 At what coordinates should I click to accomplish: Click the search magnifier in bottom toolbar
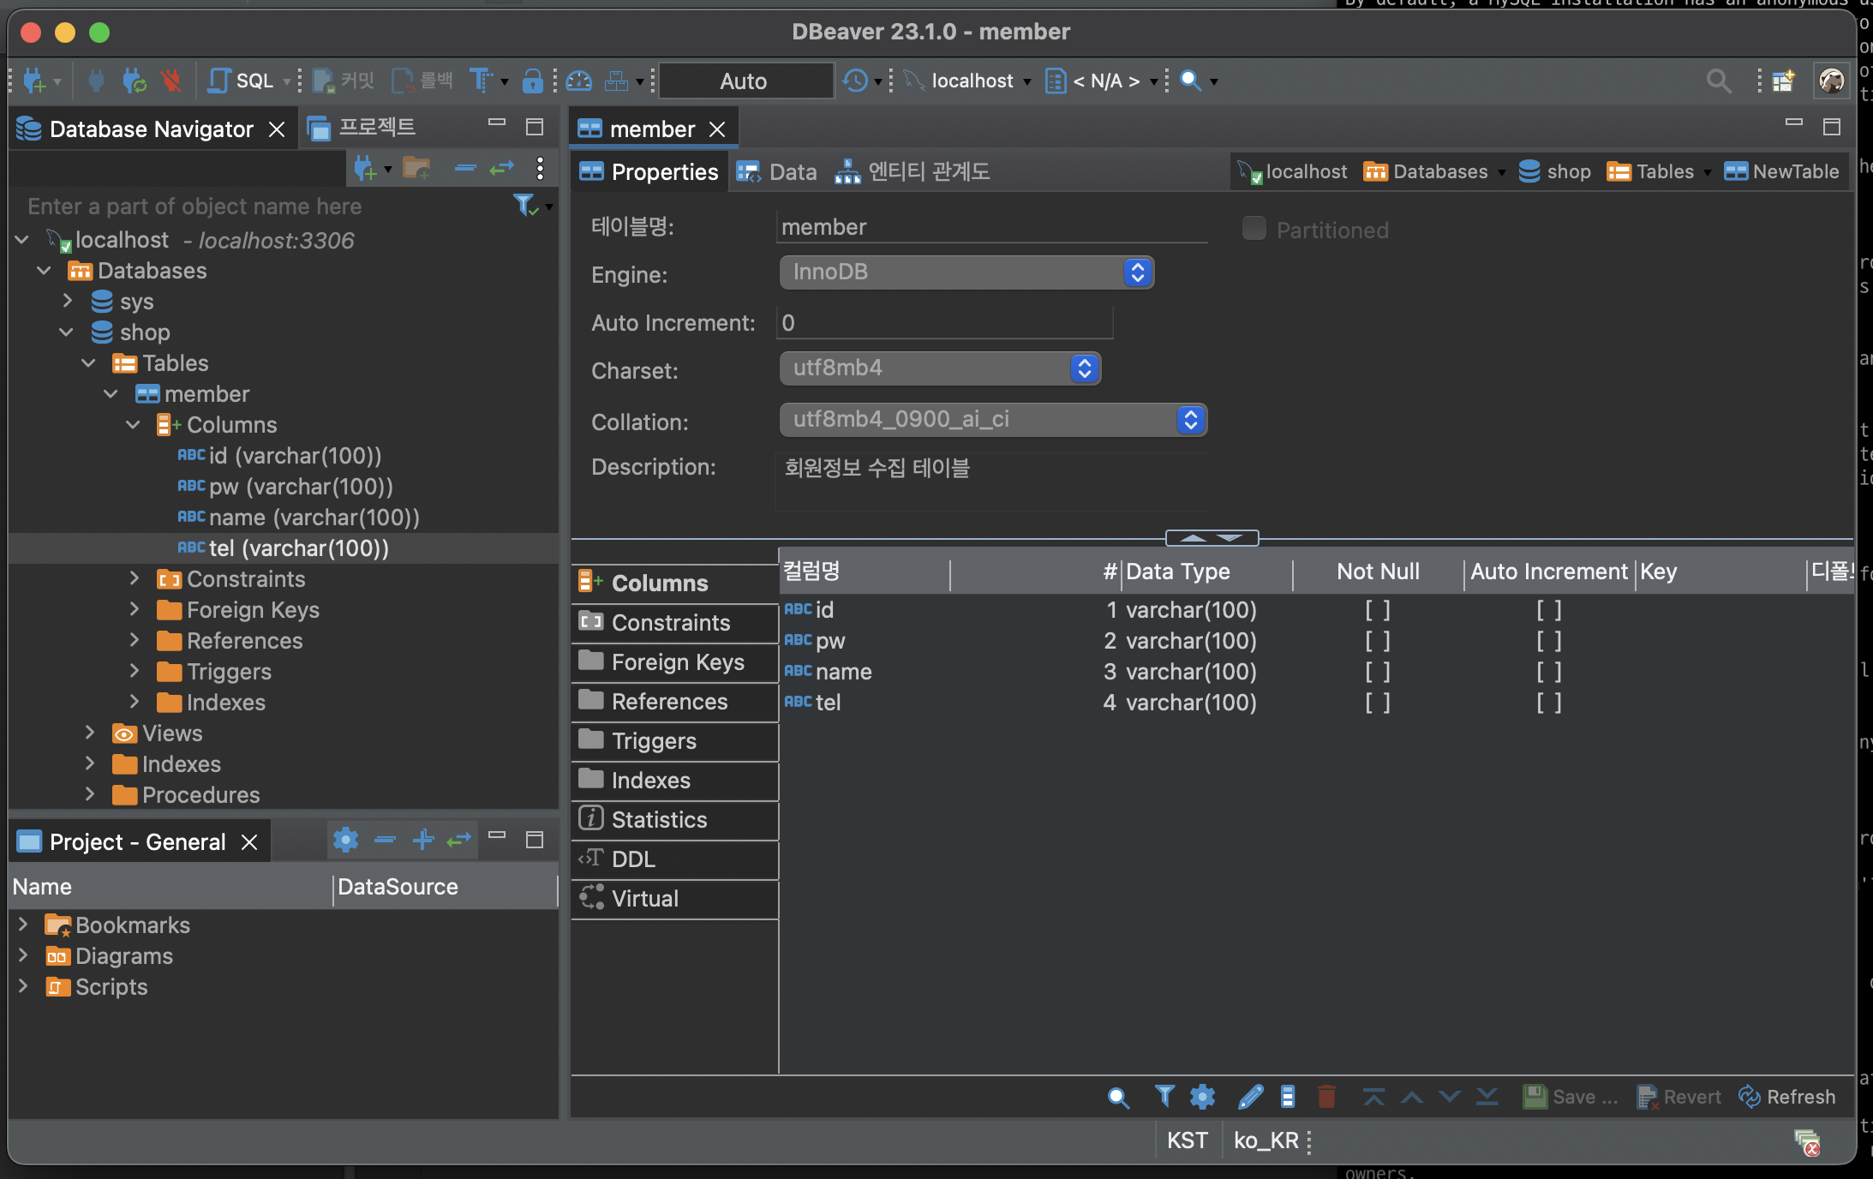[x=1118, y=1097]
